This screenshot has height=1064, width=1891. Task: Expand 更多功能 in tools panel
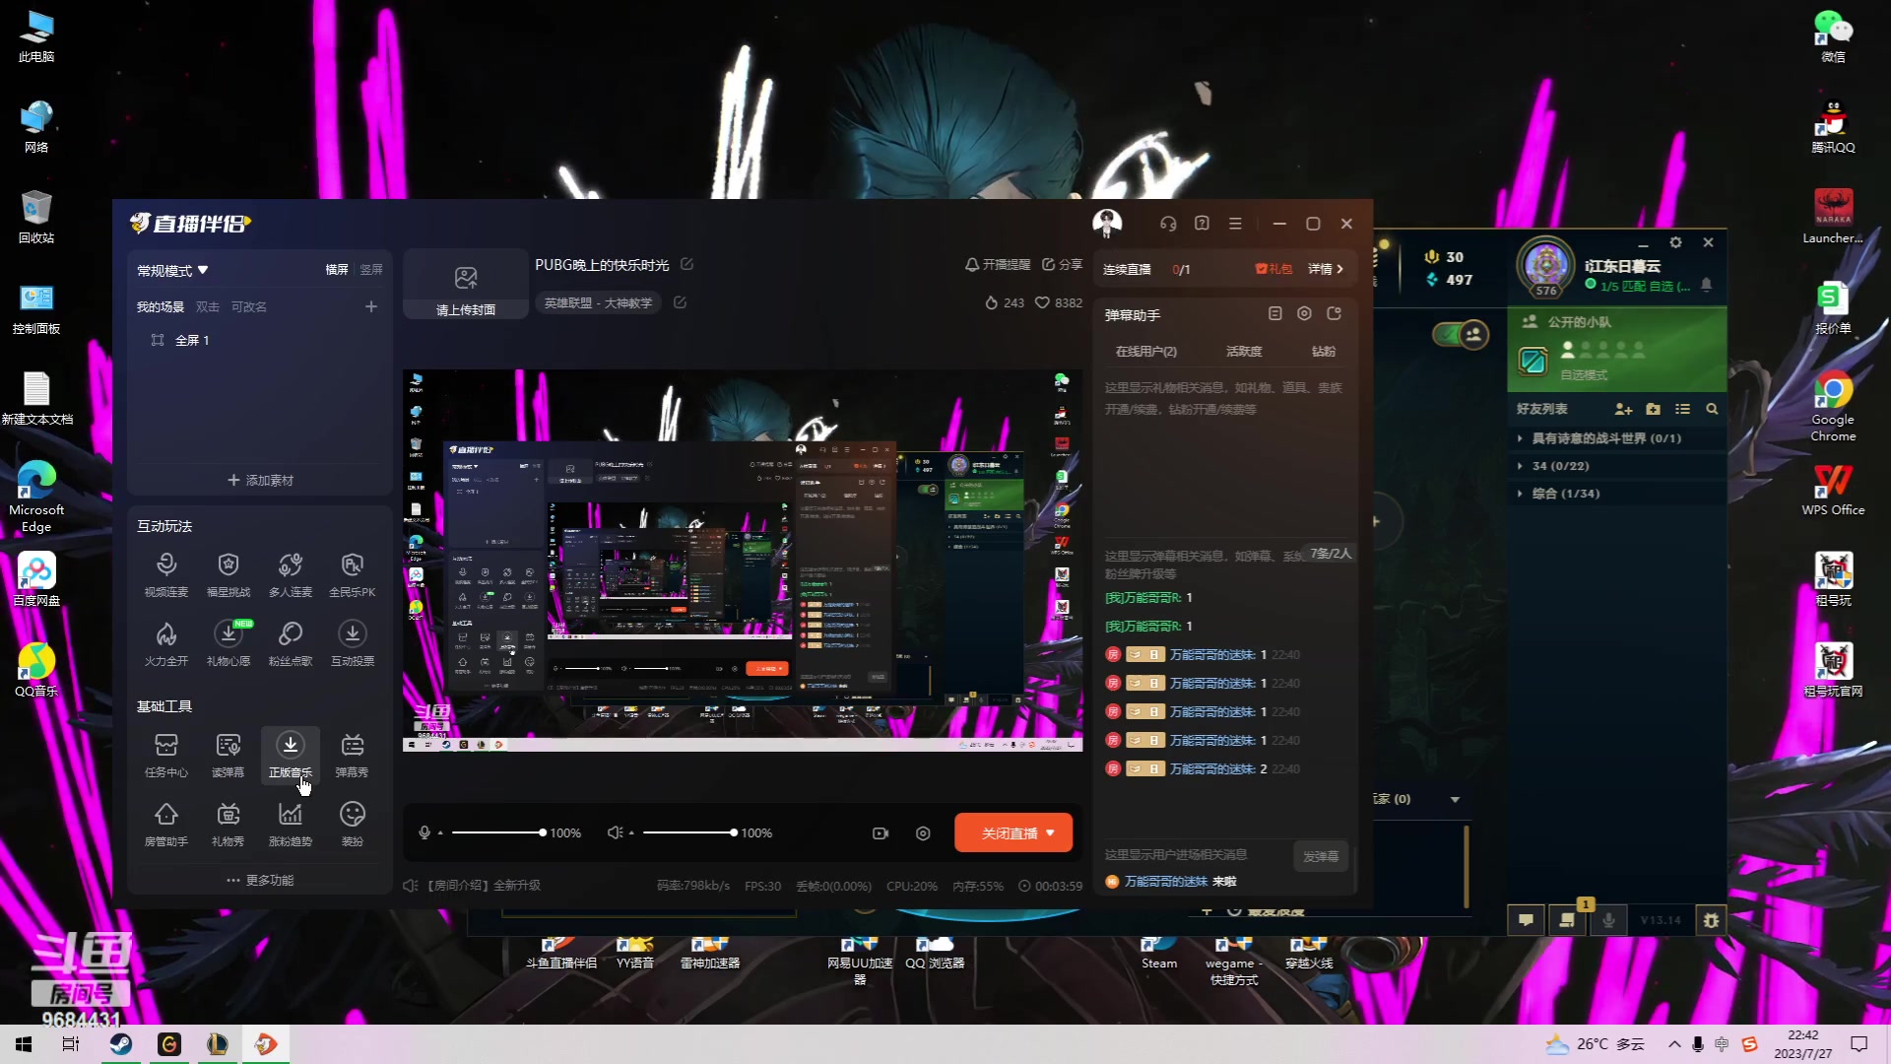[x=260, y=880]
